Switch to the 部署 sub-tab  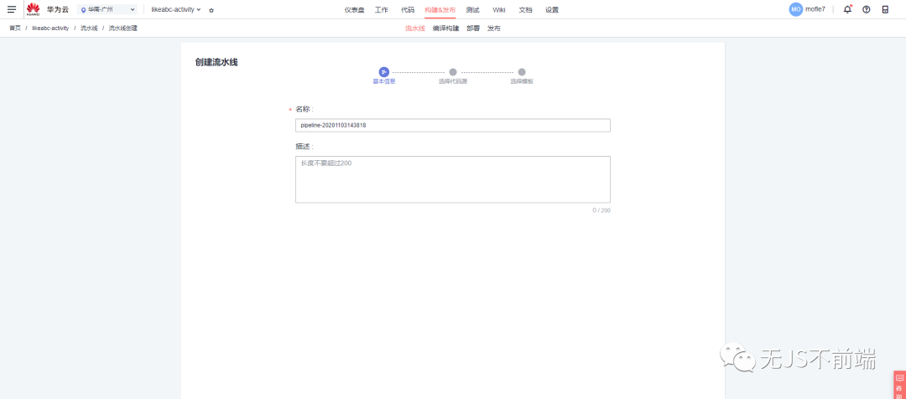tap(473, 28)
